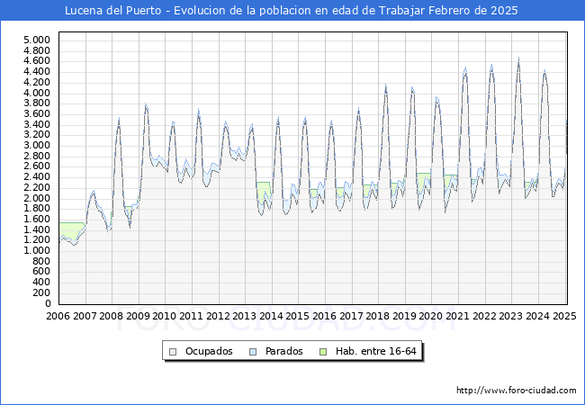Click the 3.000 y-axis value
The image size is (585, 405).
click(37, 146)
